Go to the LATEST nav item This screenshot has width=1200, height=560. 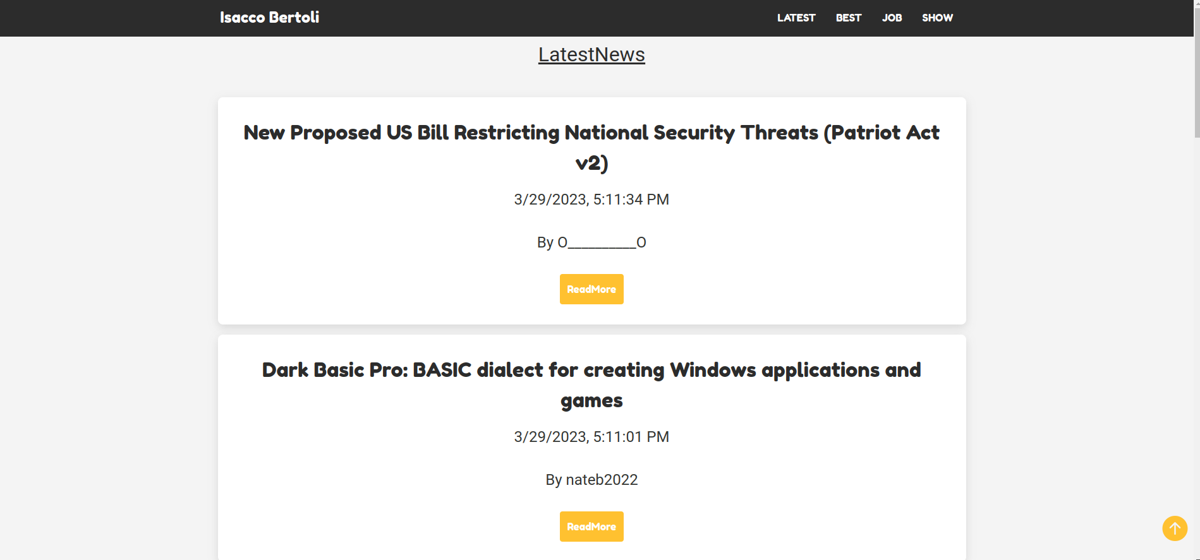pyautogui.click(x=796, y=18)
